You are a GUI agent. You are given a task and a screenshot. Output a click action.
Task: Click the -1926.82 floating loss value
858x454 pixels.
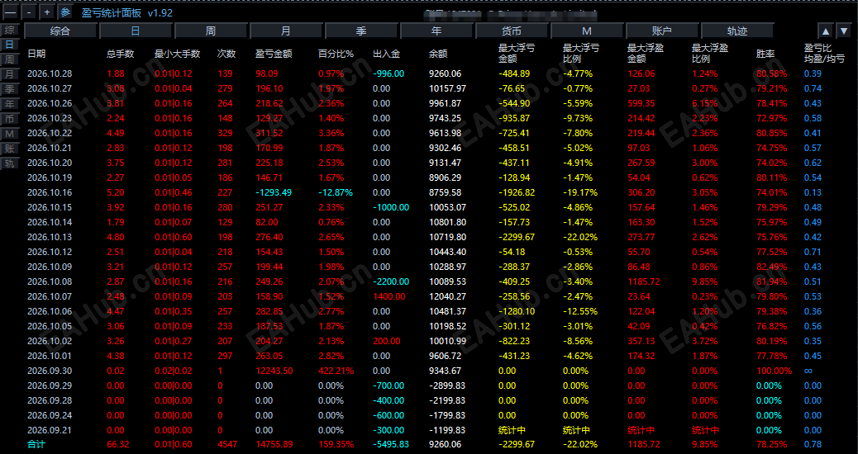click(517, 192)
